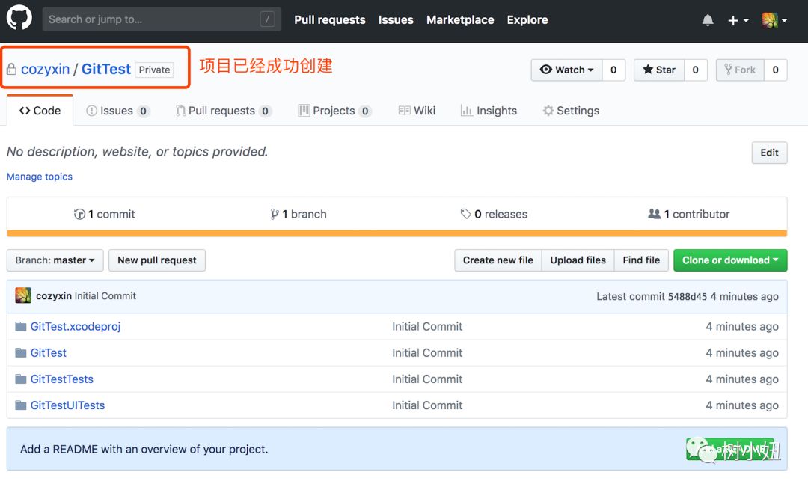Click the GitTestUITests folder icon
Viewport: 808px width, 487px height.
point(21,405)
